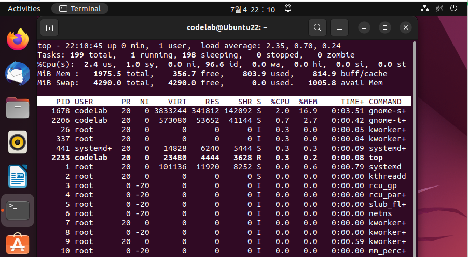
Task: Click the 3833244 VIRT value
Action: pyautogui.click(x=170, y=111)
